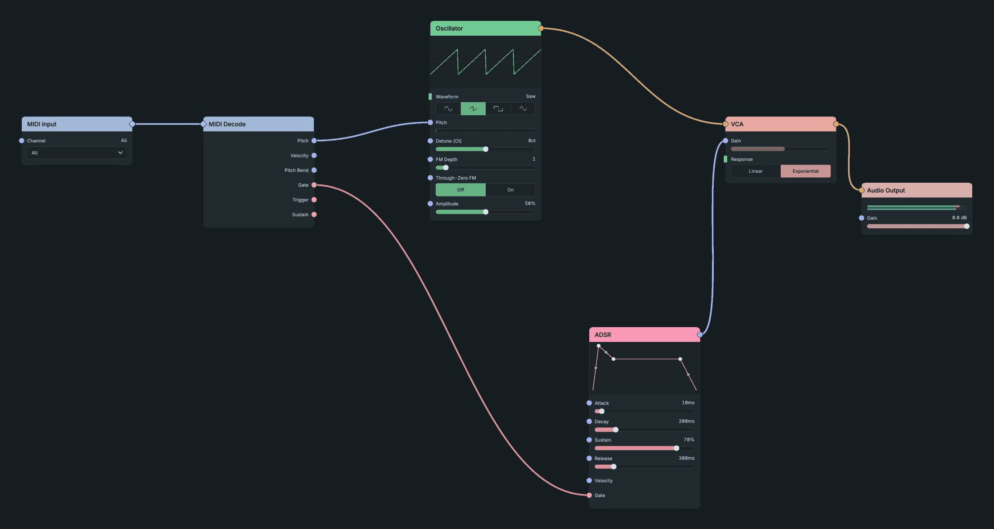Click the Detune (Ct) slider
The image size is (994, 529).
[485, 149]
